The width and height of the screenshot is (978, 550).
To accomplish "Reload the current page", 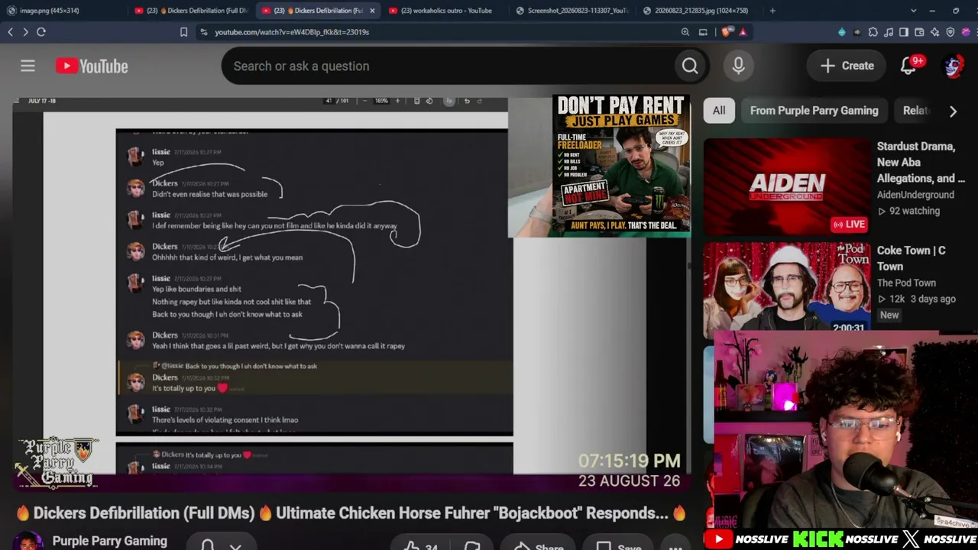I will coord(41,32).
